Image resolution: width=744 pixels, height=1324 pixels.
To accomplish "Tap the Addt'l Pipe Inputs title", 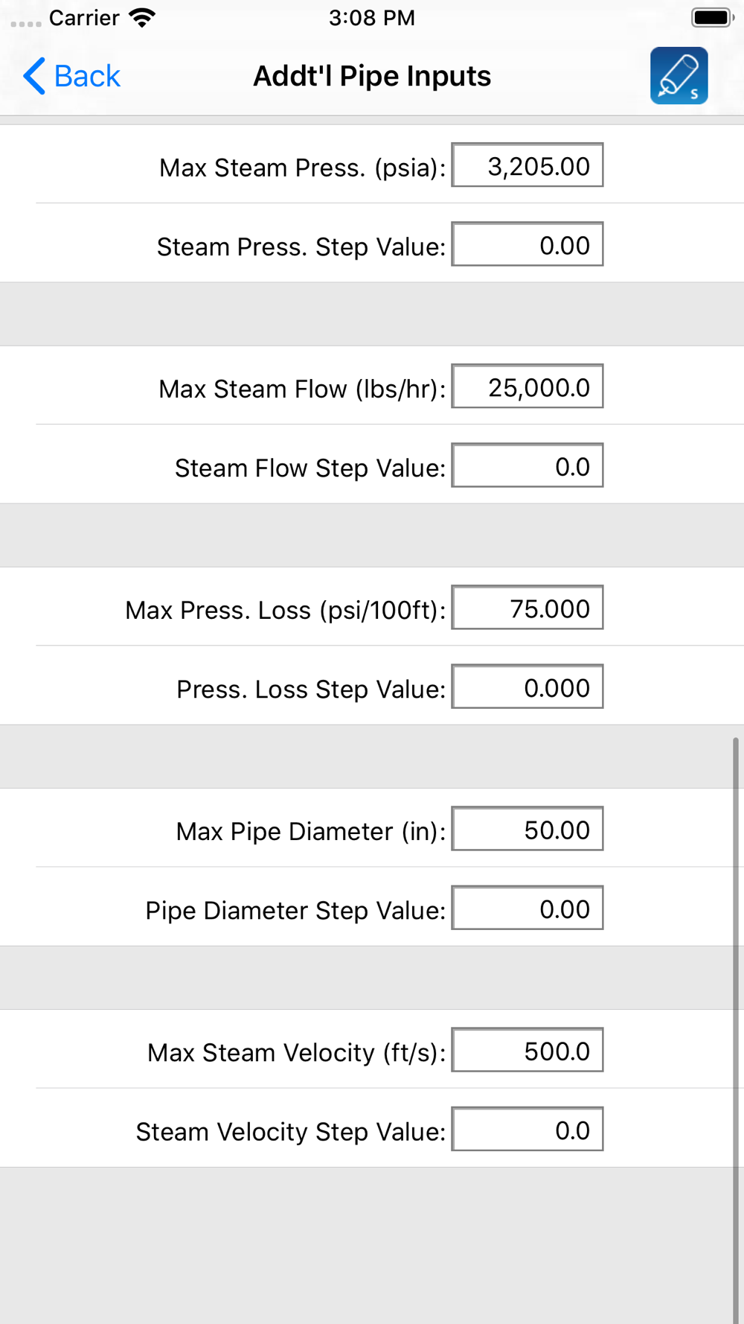I will pos(372,76).
